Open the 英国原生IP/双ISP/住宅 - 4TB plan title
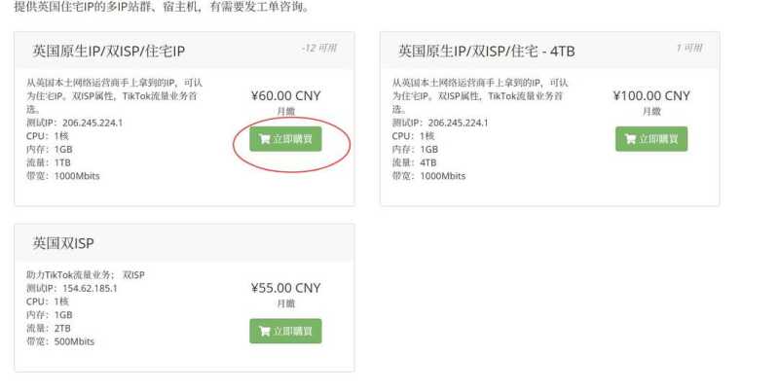 coord(486,52)
